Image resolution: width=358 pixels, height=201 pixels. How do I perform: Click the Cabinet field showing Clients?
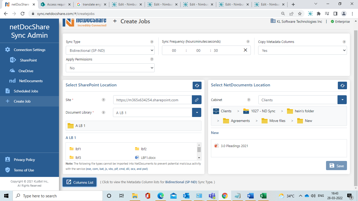[x=298, y=100]
